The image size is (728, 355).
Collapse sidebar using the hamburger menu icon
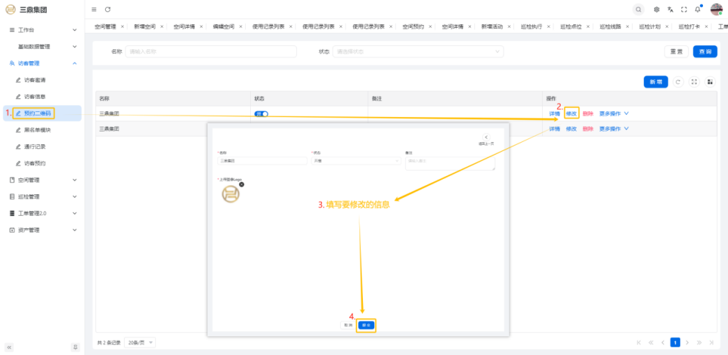94,9
